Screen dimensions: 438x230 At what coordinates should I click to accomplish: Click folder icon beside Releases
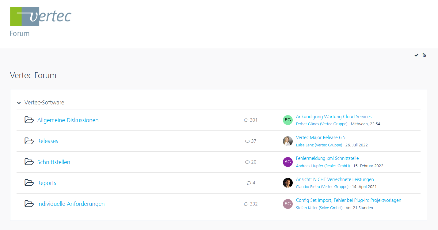[29, 141]
